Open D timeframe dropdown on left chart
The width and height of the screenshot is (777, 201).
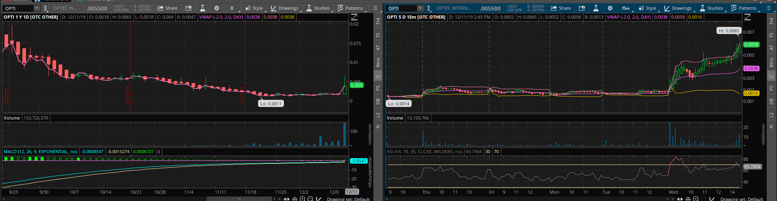tap(232, 8)
